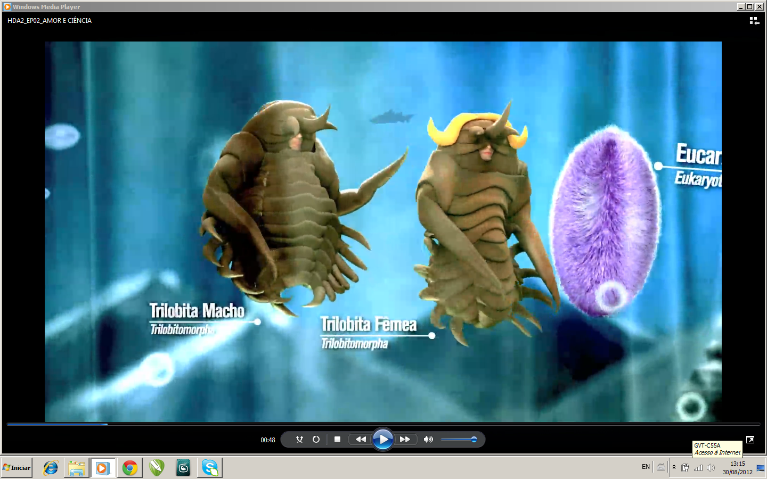Open Google Chrome from taskbar
Screen dimensions: 767x479
pos(130,468)
